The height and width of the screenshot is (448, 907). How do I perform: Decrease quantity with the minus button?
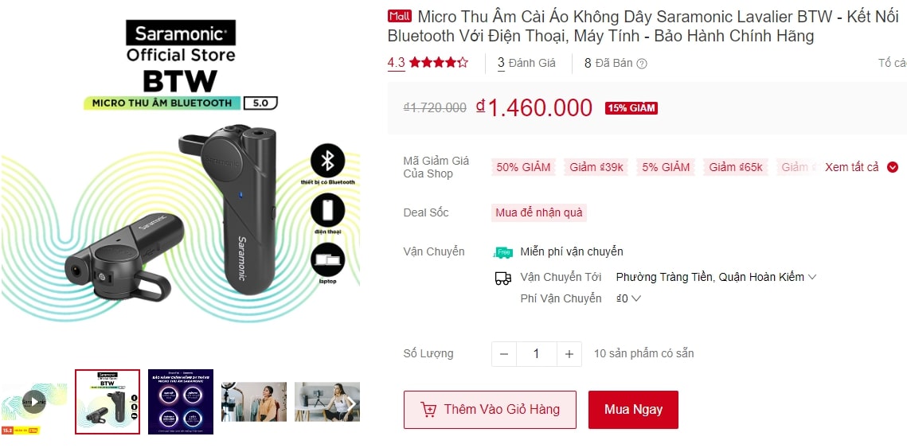504,354
